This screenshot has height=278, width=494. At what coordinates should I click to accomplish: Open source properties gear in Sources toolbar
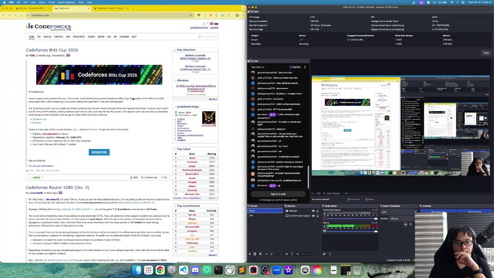tap(297, 254)
